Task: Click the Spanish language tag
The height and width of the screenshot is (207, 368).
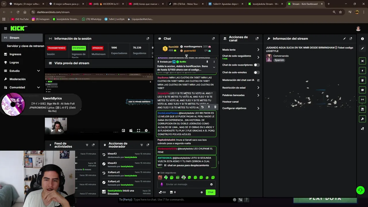Action: coord(279,60)
